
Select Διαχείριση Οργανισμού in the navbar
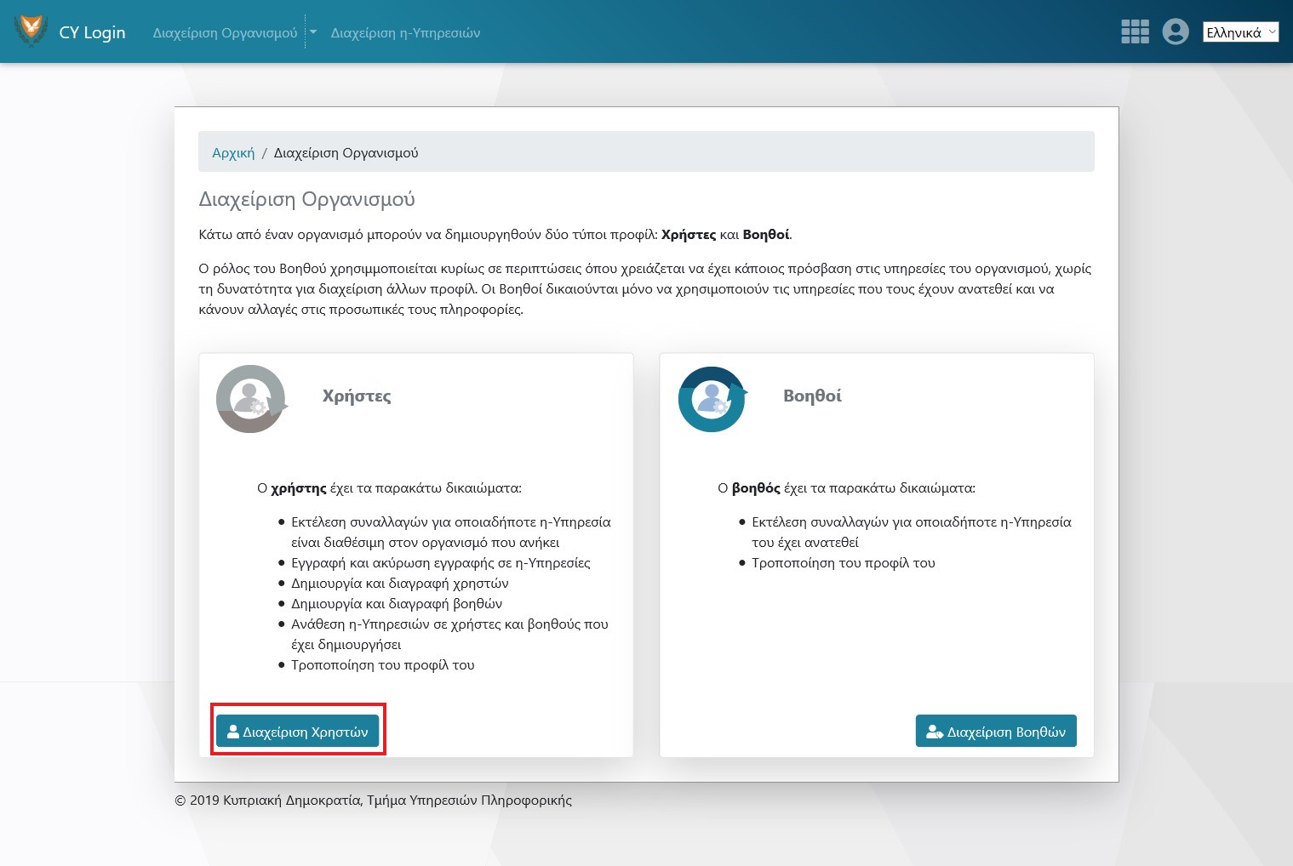tap(225, 33)
